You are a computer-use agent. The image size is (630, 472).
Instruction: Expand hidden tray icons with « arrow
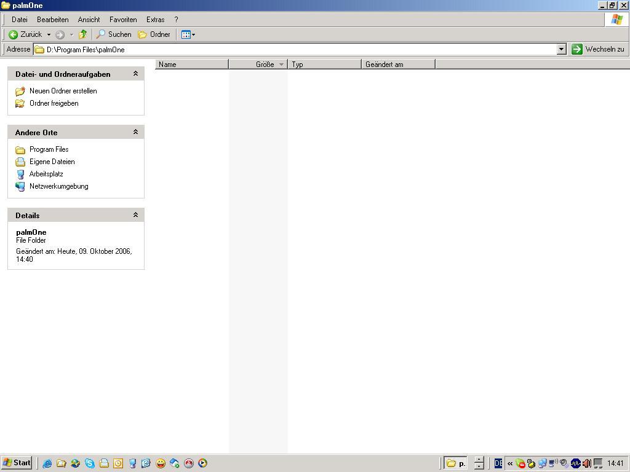510,463
